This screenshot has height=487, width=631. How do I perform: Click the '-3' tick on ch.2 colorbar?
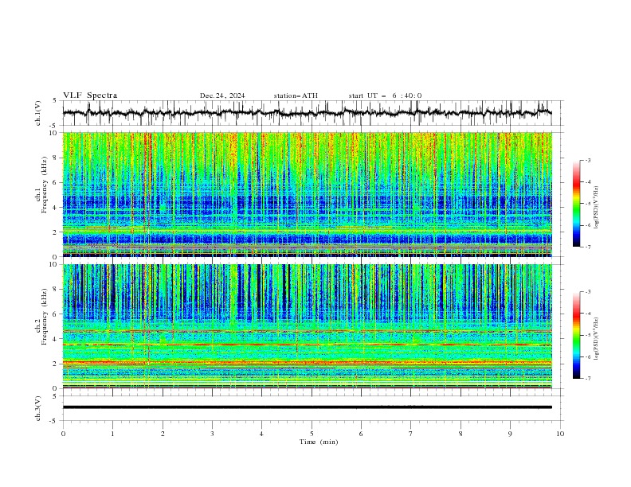(x=588, y=292)
